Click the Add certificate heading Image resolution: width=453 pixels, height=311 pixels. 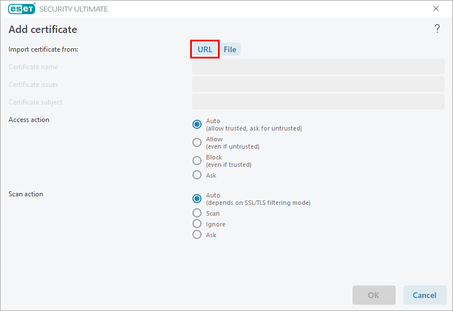[43, 30]
